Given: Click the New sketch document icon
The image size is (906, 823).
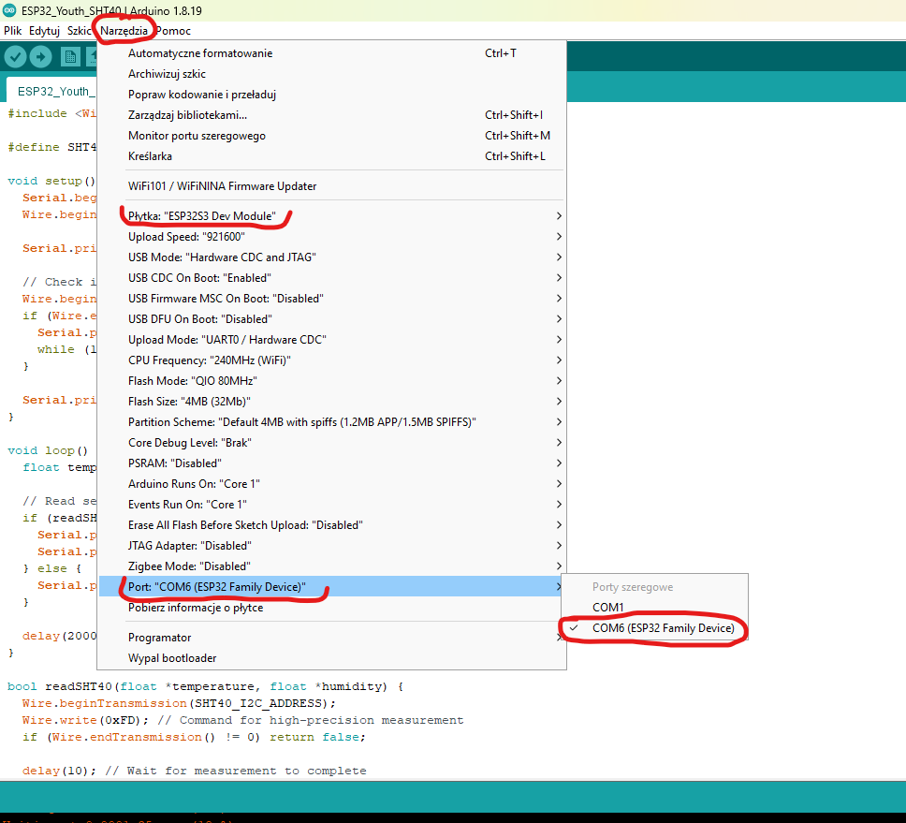Looking at the screenshot, I should pos(70,56).
